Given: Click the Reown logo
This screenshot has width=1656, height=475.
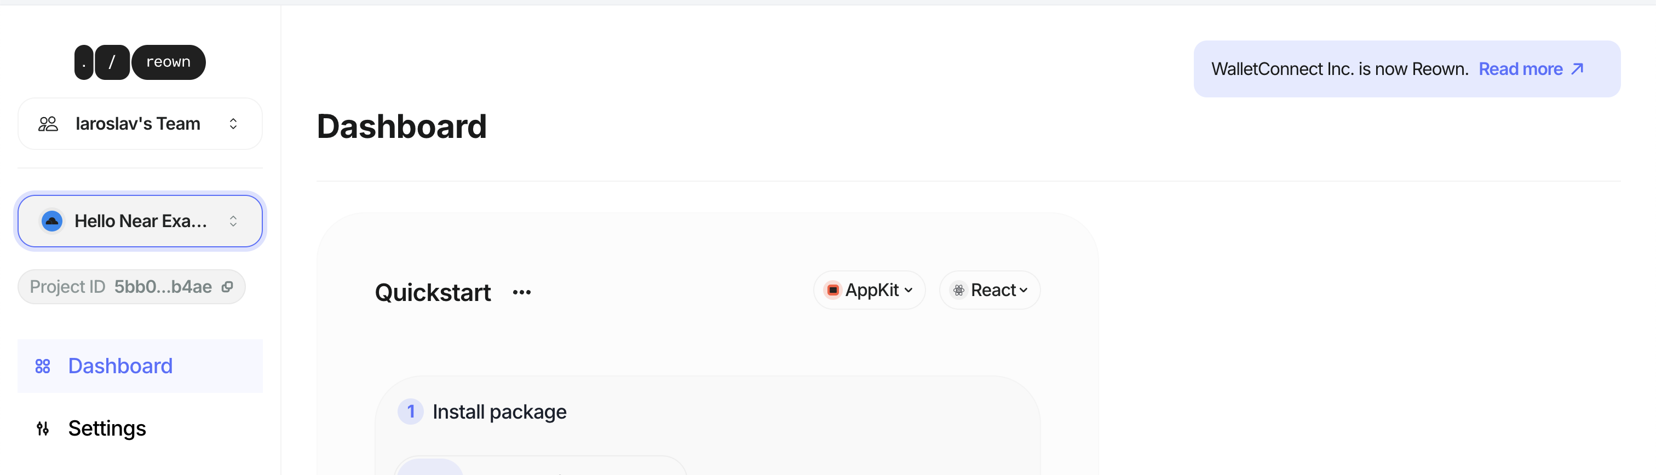Looking at the screenshot, I should (140, 62).
